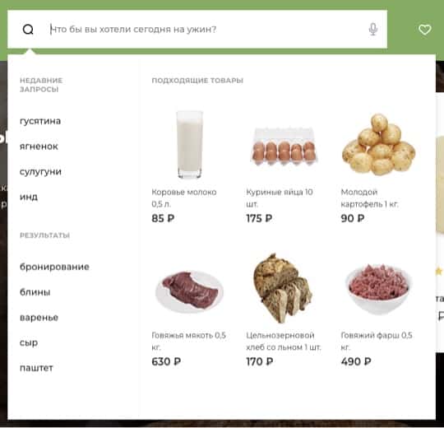Pick the recent query инд

click(29, 197)
